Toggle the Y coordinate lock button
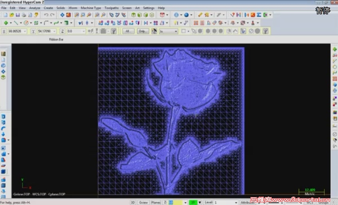Image resolution: width=338 pixels, height=205 pixels. click(x=33, y=31)
